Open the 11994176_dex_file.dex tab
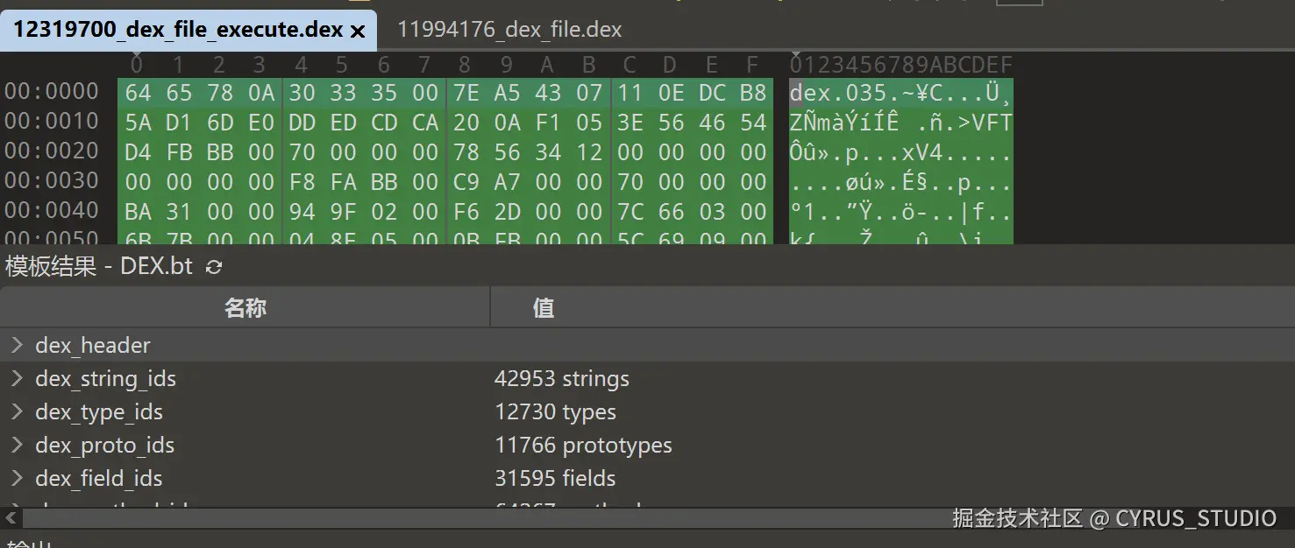 pos(509,30)
